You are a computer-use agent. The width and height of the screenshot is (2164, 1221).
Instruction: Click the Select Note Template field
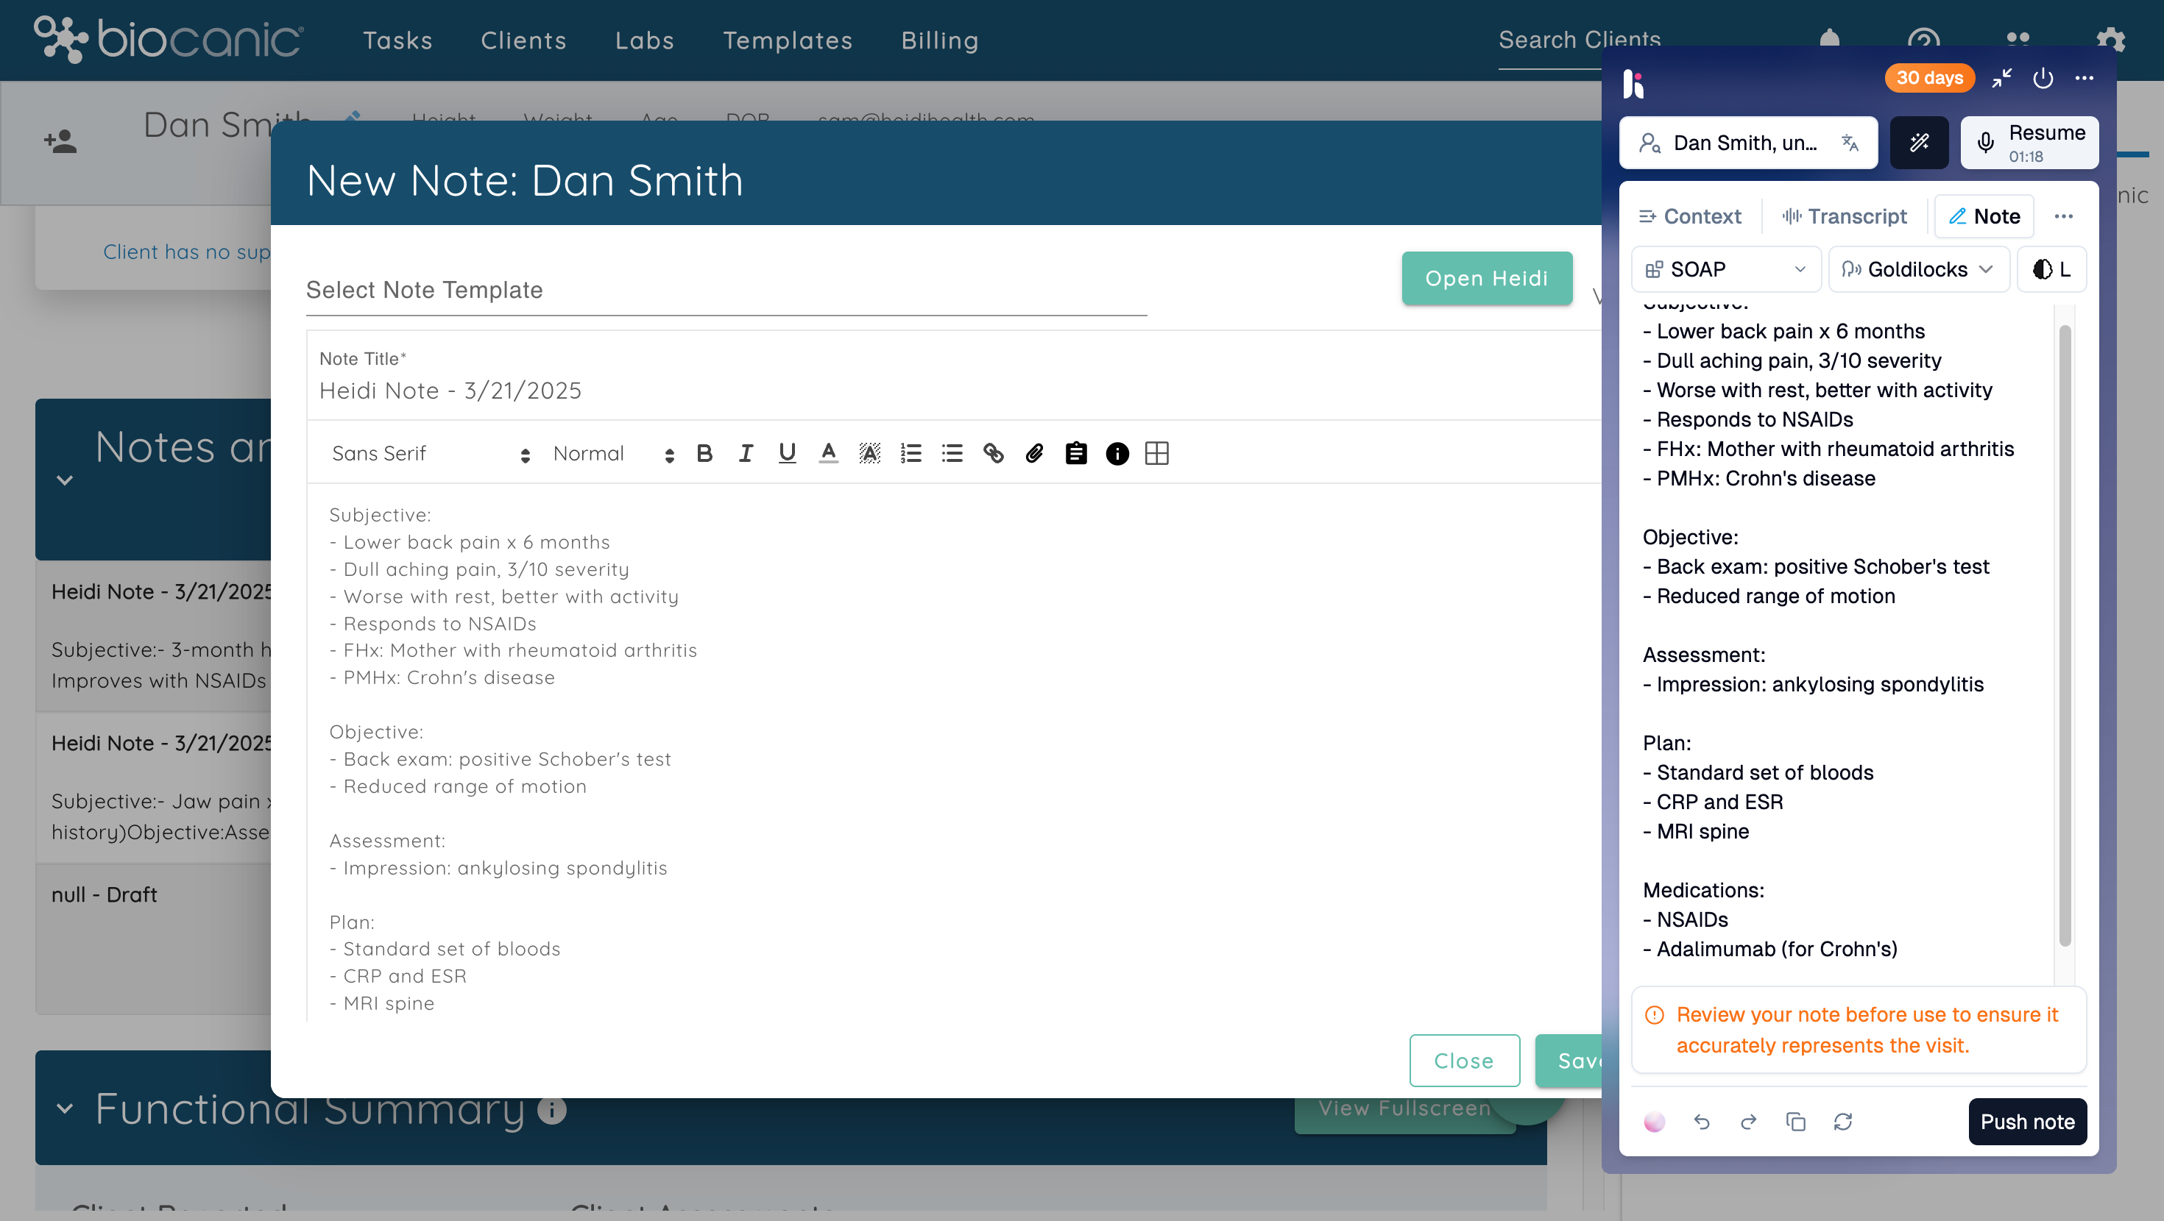click(726, 291)
